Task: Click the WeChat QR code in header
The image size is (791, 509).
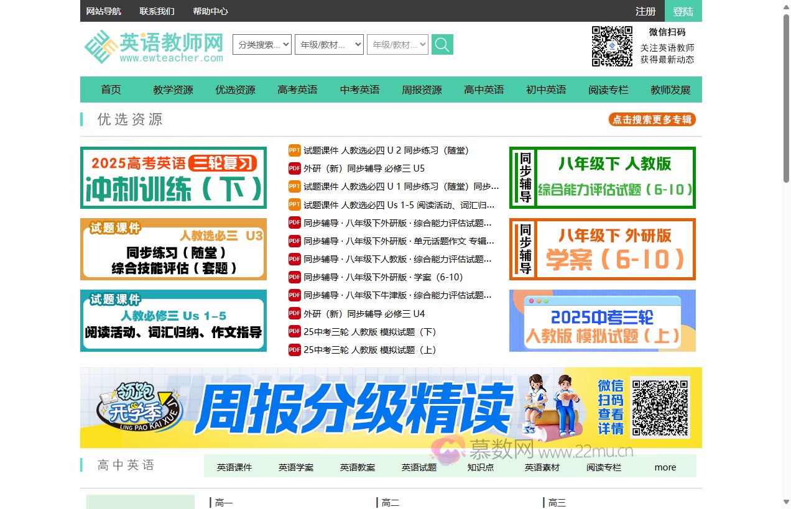Action: (612, 46)
